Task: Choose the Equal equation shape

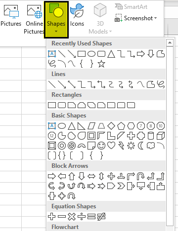Action: click(x=91, y=217)
